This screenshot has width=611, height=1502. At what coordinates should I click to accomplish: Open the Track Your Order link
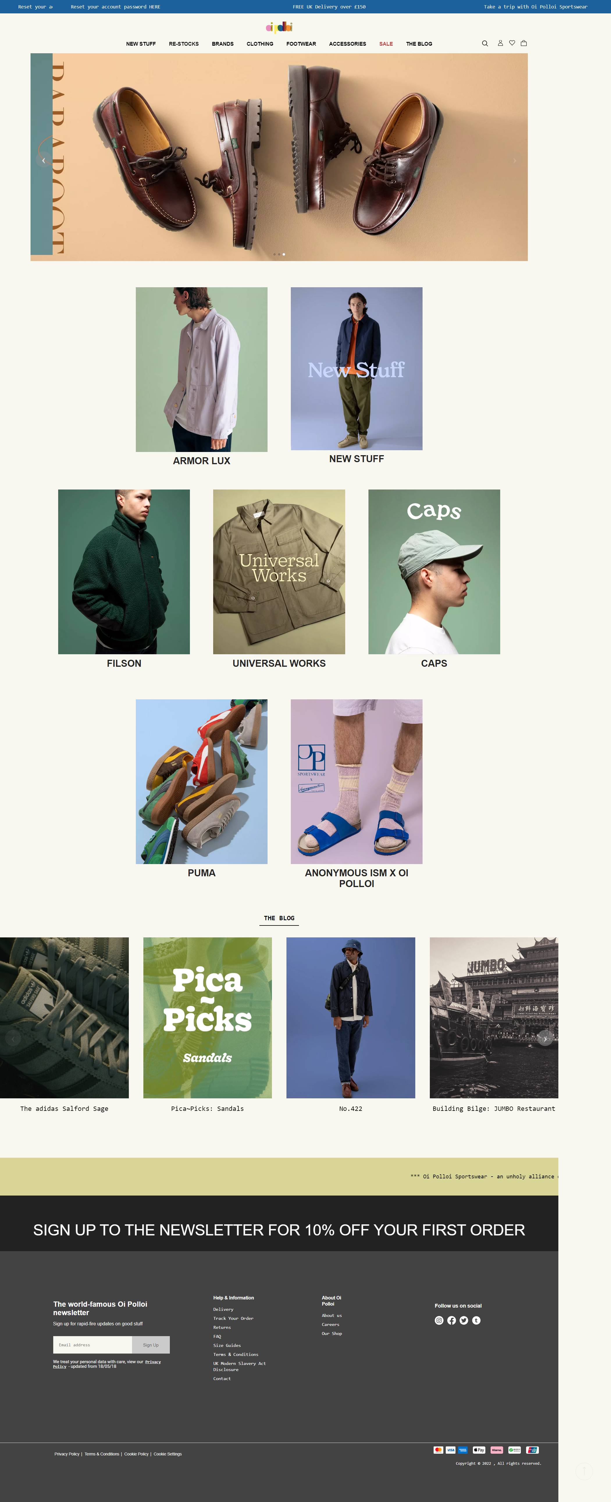click(233, 1318)
